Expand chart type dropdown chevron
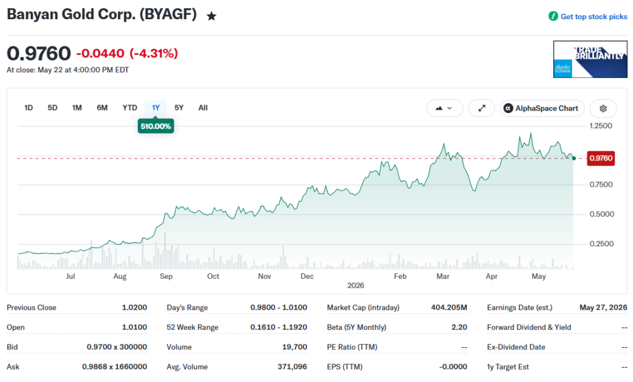The width and height of the screenshot is (633, 382). click(450, 108)
